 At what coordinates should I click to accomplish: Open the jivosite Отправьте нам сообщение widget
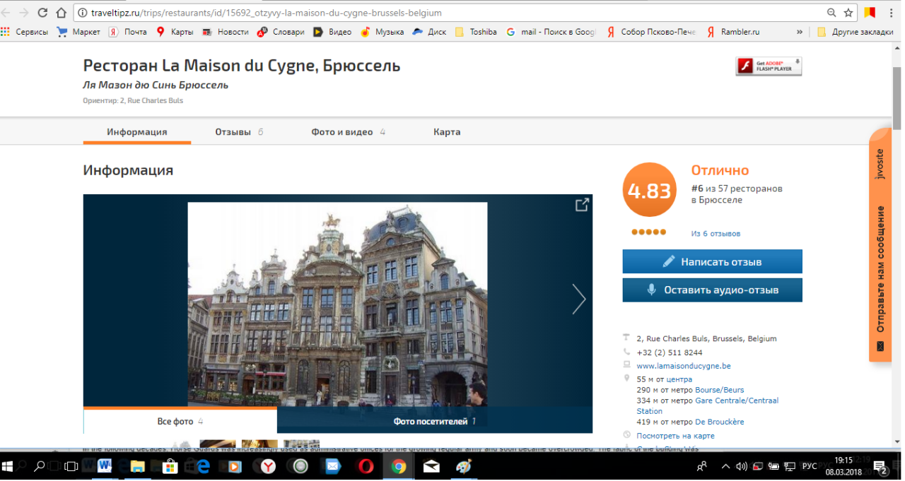coord(880,246)
